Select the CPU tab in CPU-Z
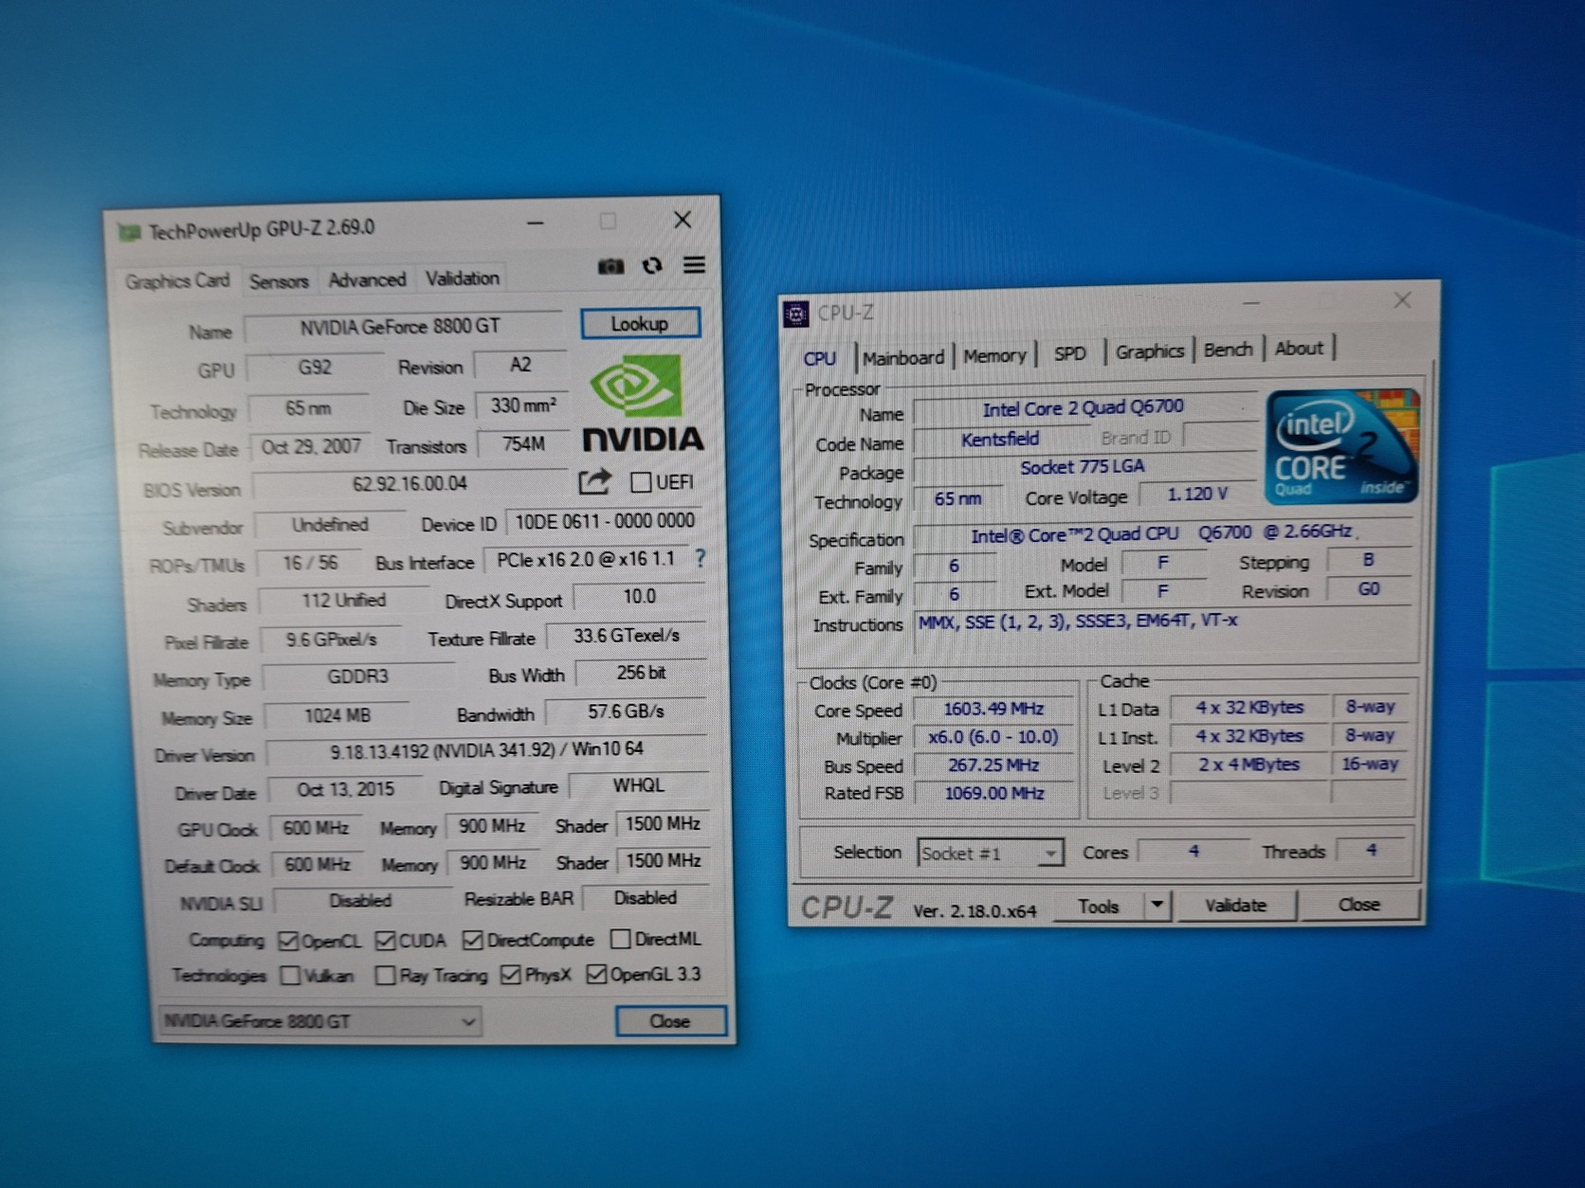Viewport: 1585px width, 1188px height. click(x=820, y=358)
